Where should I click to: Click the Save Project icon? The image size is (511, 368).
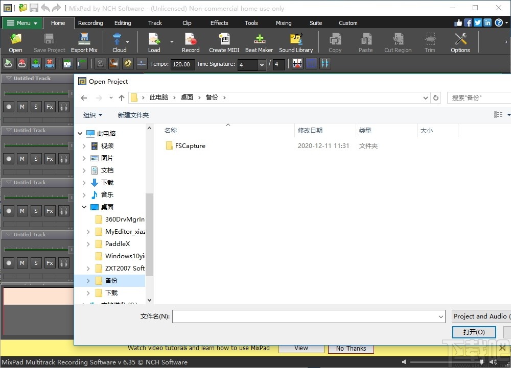50,43
